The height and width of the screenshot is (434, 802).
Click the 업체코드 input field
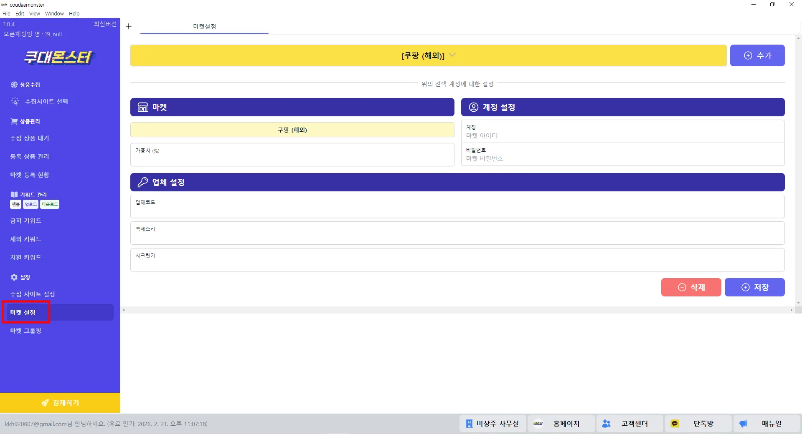tap(457, 206)
